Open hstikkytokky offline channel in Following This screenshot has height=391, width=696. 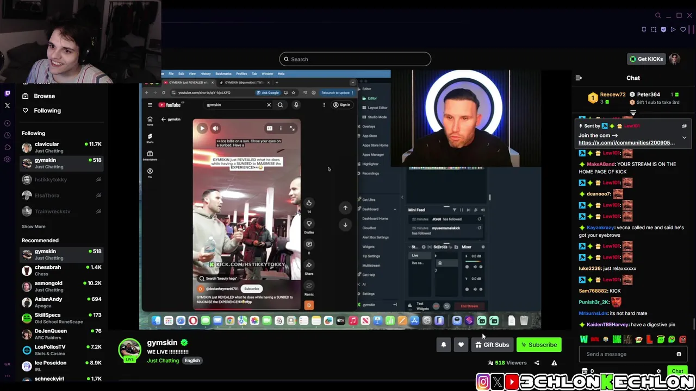[61, 180]
